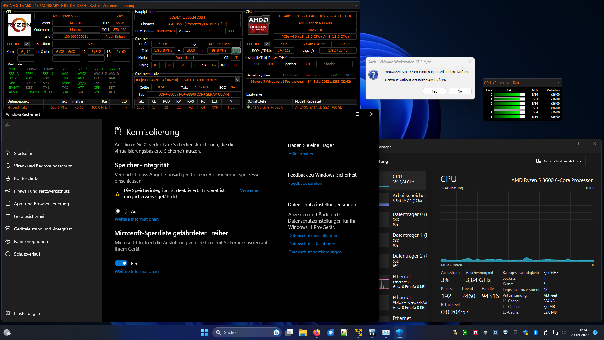Viewport: 604px width, 340px height.
Task: Disable Microsoft-Sperrliste gefährdeter Treiber toggle
Action: point(121,263)
